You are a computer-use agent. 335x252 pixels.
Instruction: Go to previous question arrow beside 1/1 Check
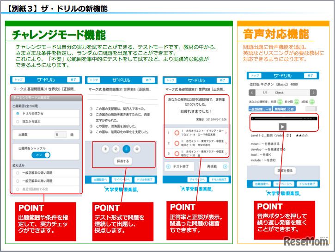tap(252, 92)
